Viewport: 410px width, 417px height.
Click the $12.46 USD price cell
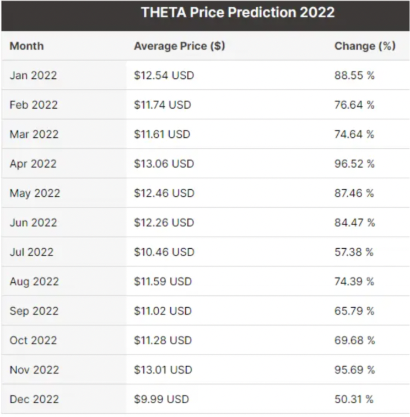click(x=164, y=193)
